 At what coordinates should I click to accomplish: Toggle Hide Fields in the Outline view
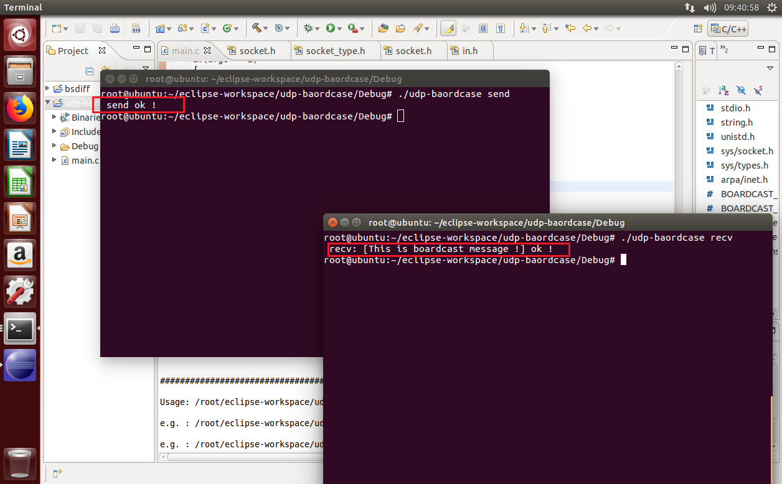[741, 90]
